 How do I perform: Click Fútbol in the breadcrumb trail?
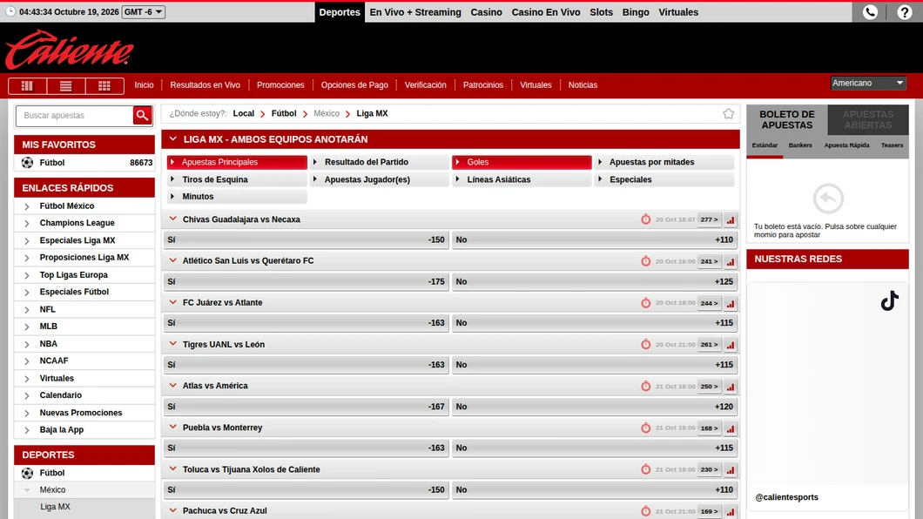click(x=284, y=113)
